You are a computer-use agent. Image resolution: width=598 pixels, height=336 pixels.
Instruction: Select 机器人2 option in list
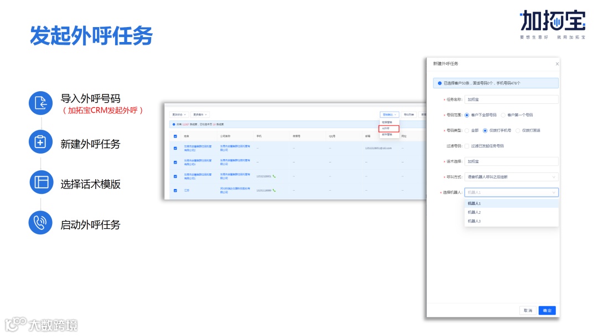512,212
